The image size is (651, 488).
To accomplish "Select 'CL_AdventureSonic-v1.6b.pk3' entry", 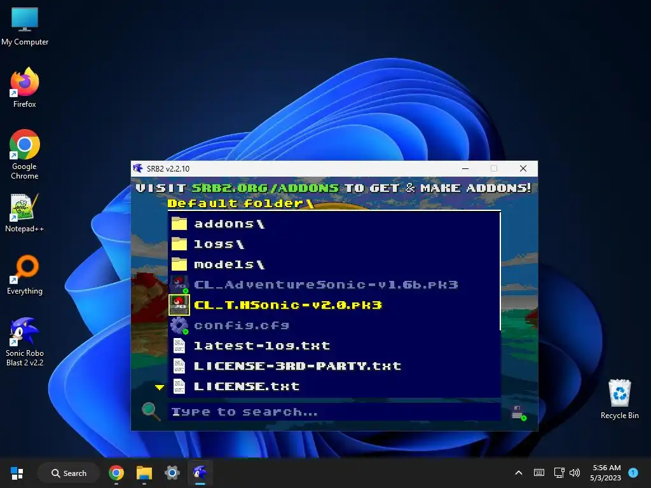I will [326, 285].
